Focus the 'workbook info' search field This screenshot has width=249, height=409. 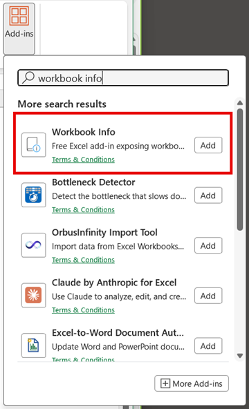[x=123, y=78]
